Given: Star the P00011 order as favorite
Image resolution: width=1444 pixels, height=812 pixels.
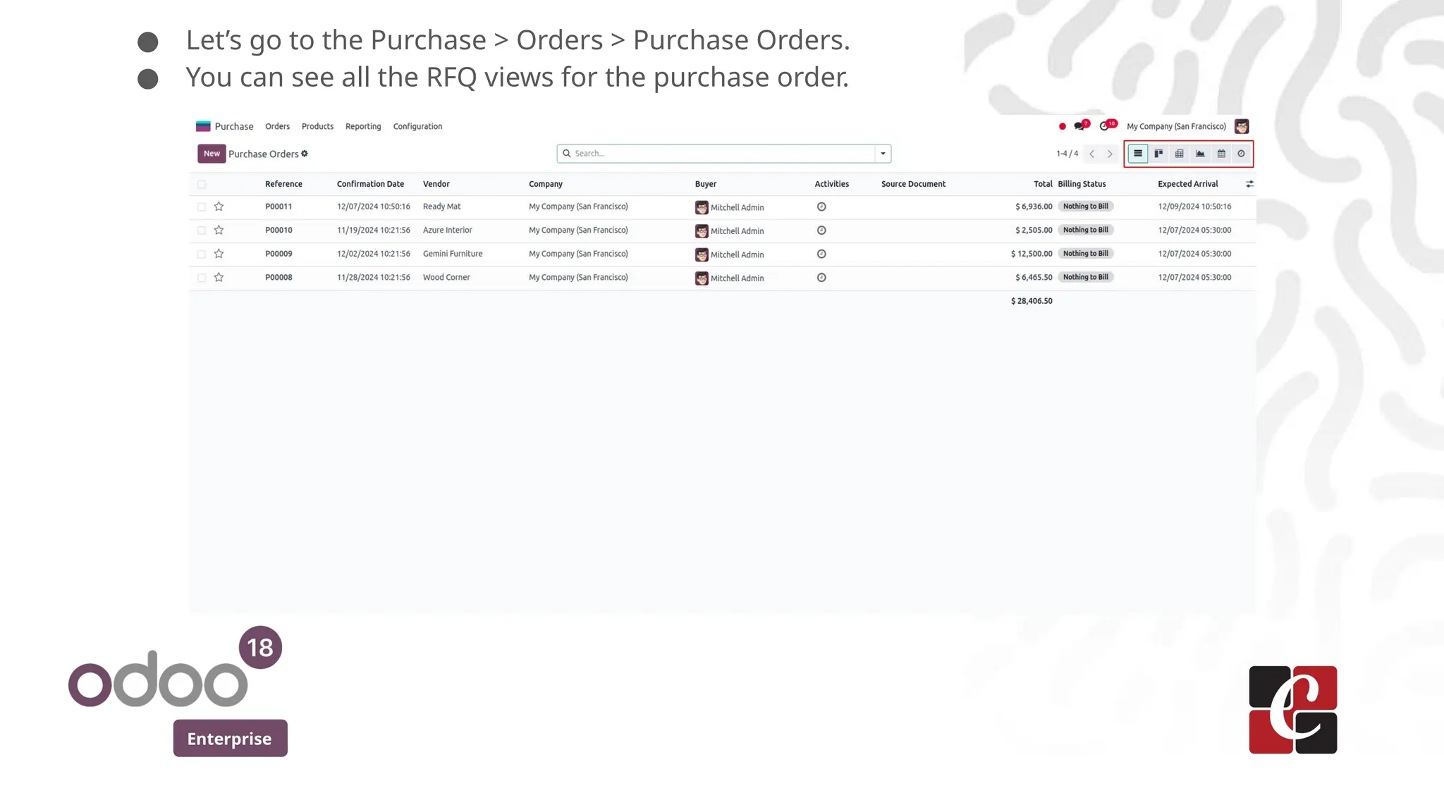Looking at the screenshot, I should pyautogui.click(x=219, y=207).
